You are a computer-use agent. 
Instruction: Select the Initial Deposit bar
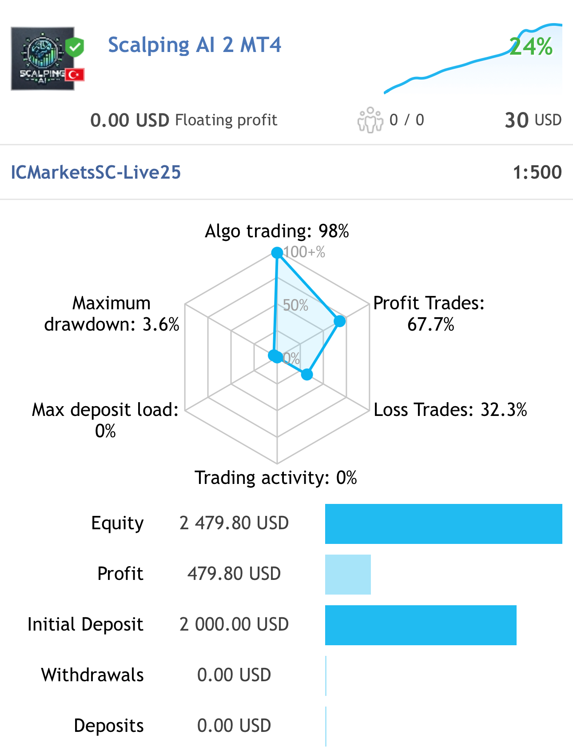[x=421, y=625]
